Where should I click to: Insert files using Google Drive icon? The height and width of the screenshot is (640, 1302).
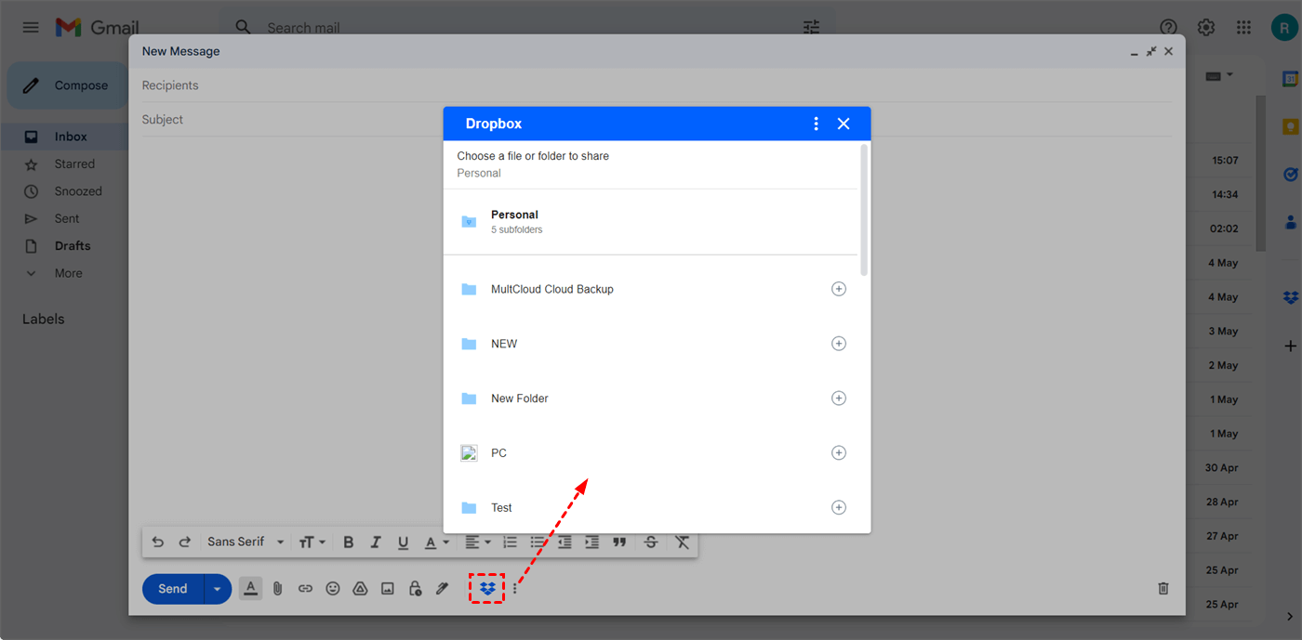tap(360, 588)
